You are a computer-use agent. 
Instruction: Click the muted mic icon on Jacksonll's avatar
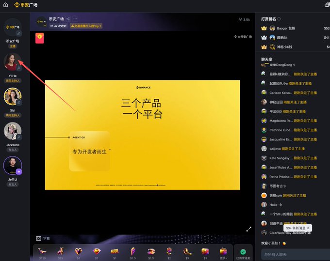[19, 137]
